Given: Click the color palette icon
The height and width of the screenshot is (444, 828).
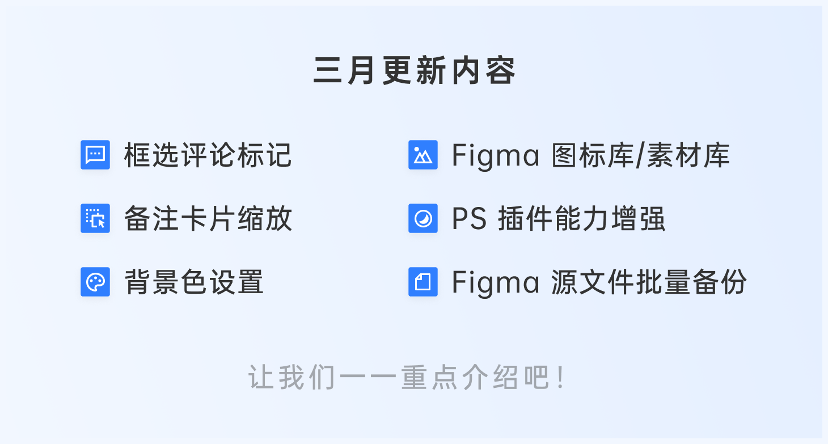Looking at the screenshot, I should 95,282.
